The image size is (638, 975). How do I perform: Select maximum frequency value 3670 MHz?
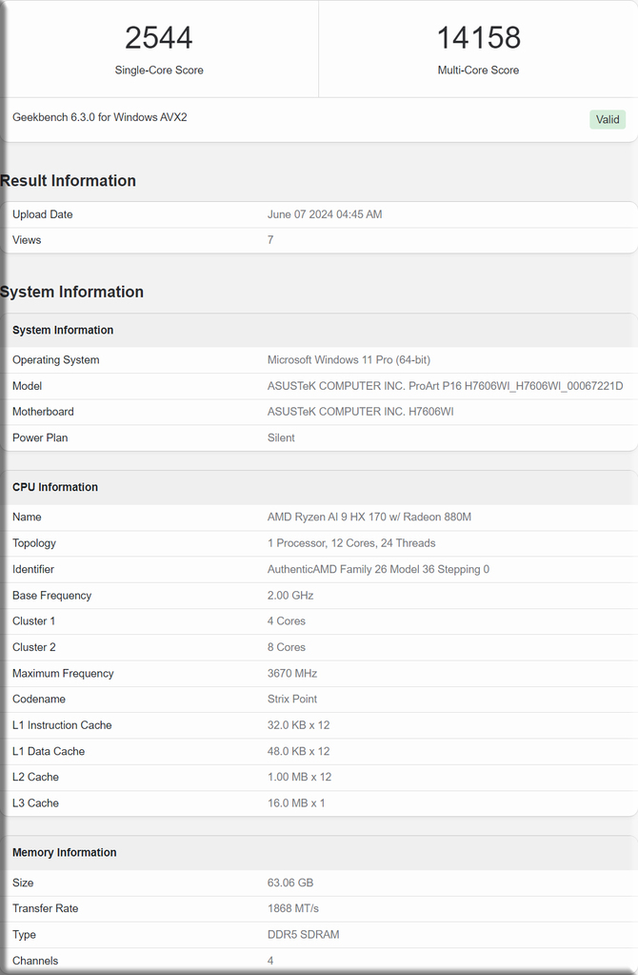pos(292,674)
